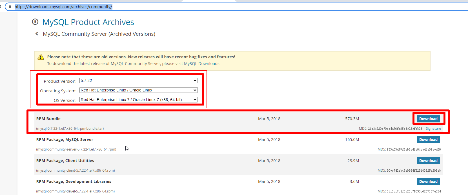The height and width of the screenshot is (195, 468).
Task: Download the RPM Bundle
Action: coord(428,119)
